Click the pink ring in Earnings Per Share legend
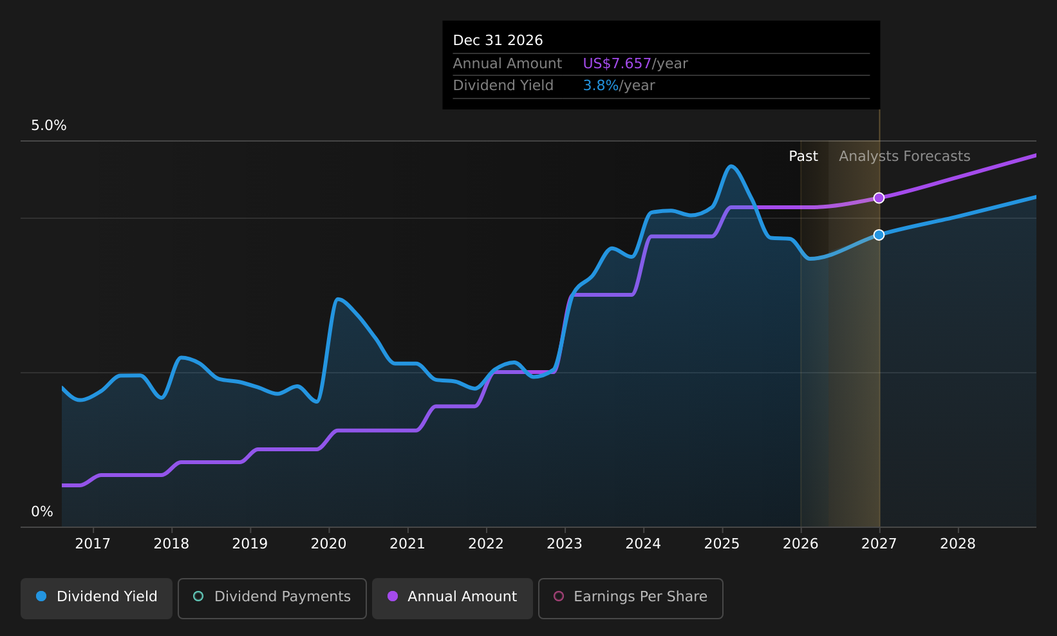 [559, 596]
